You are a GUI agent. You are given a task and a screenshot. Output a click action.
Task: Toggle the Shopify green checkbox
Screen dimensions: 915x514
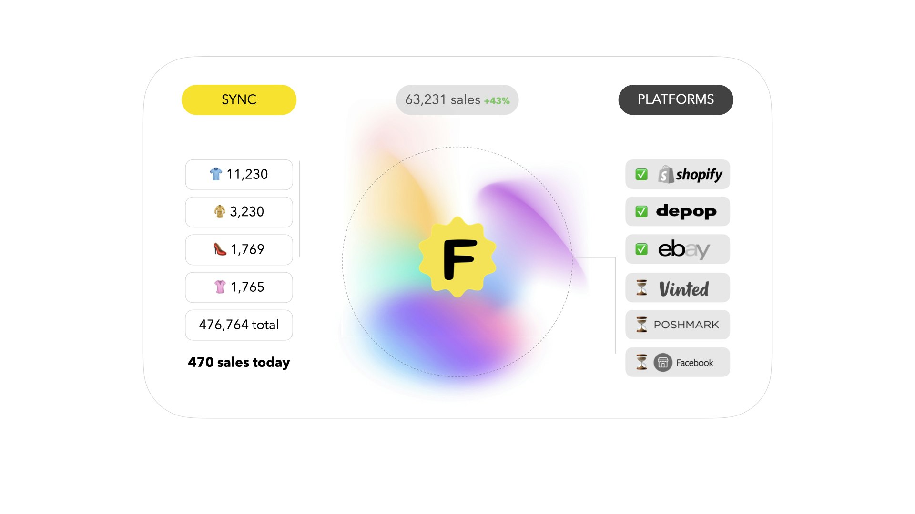[x=641, y=175]
